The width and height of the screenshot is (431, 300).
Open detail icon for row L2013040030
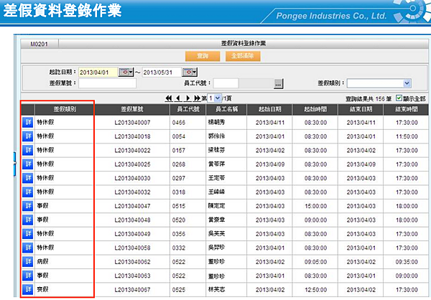pyautogui.click(x=28, y=178)
